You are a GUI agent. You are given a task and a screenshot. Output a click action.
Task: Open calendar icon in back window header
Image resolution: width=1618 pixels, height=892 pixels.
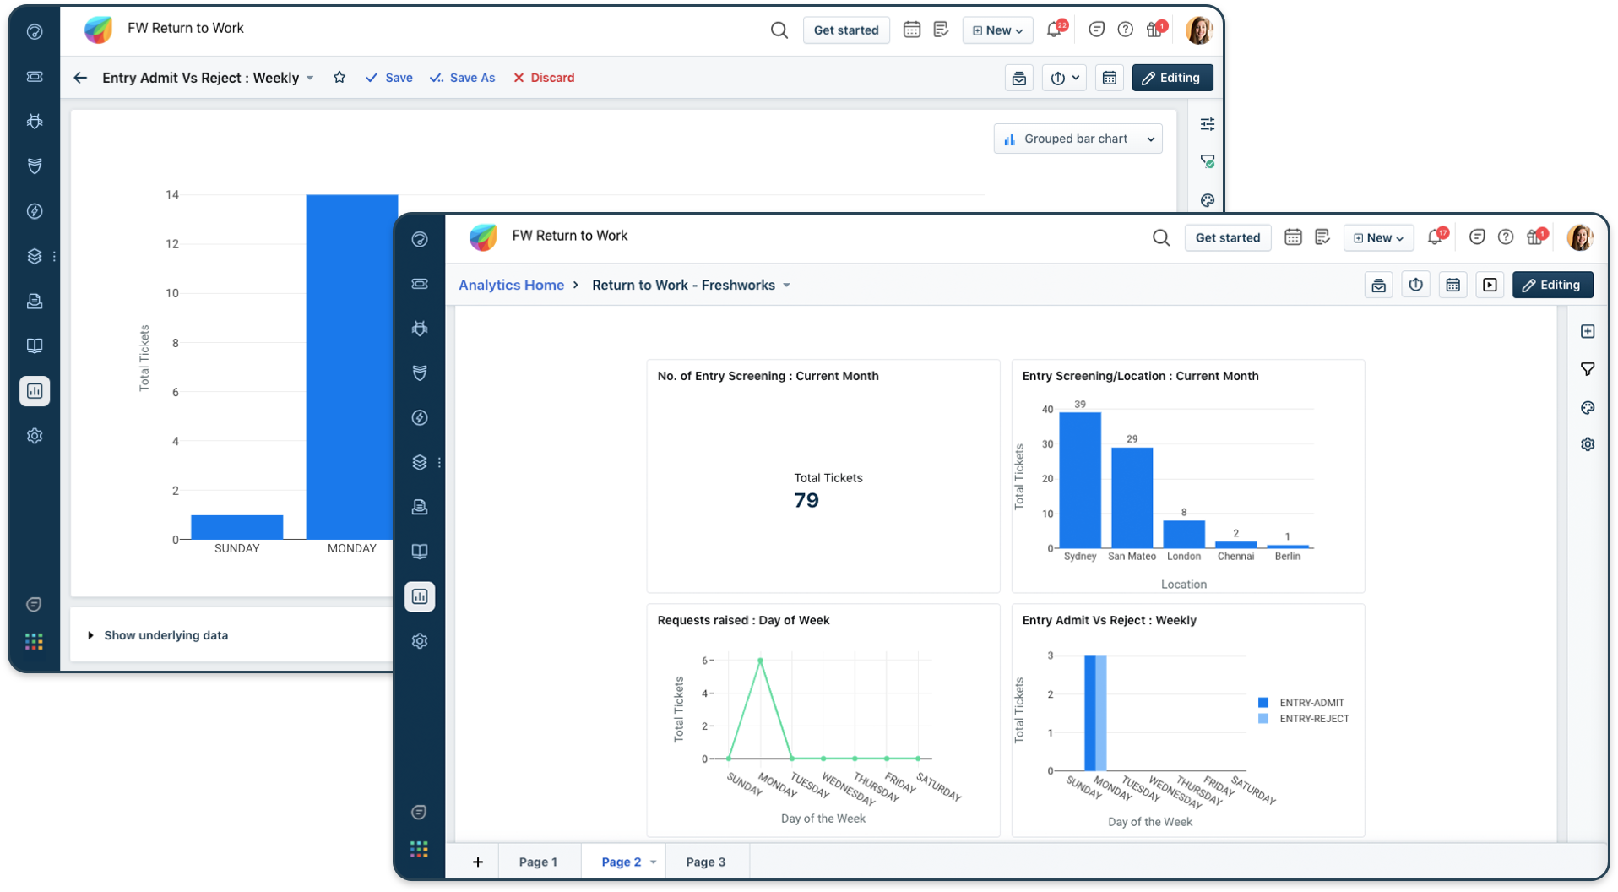pyautogui.click(x=912, y=30)
